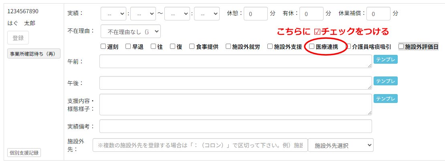Screen dimensions: 445x161
Task: Enable the 施設外支援 checkbox
Action: tap(270, 46)
